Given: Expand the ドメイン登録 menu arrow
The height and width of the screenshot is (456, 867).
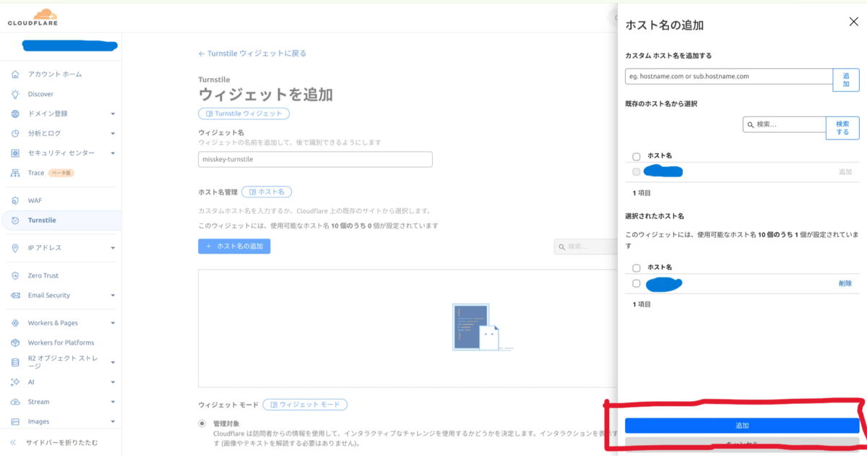Looking at the screenshot, I should point(113,114).
